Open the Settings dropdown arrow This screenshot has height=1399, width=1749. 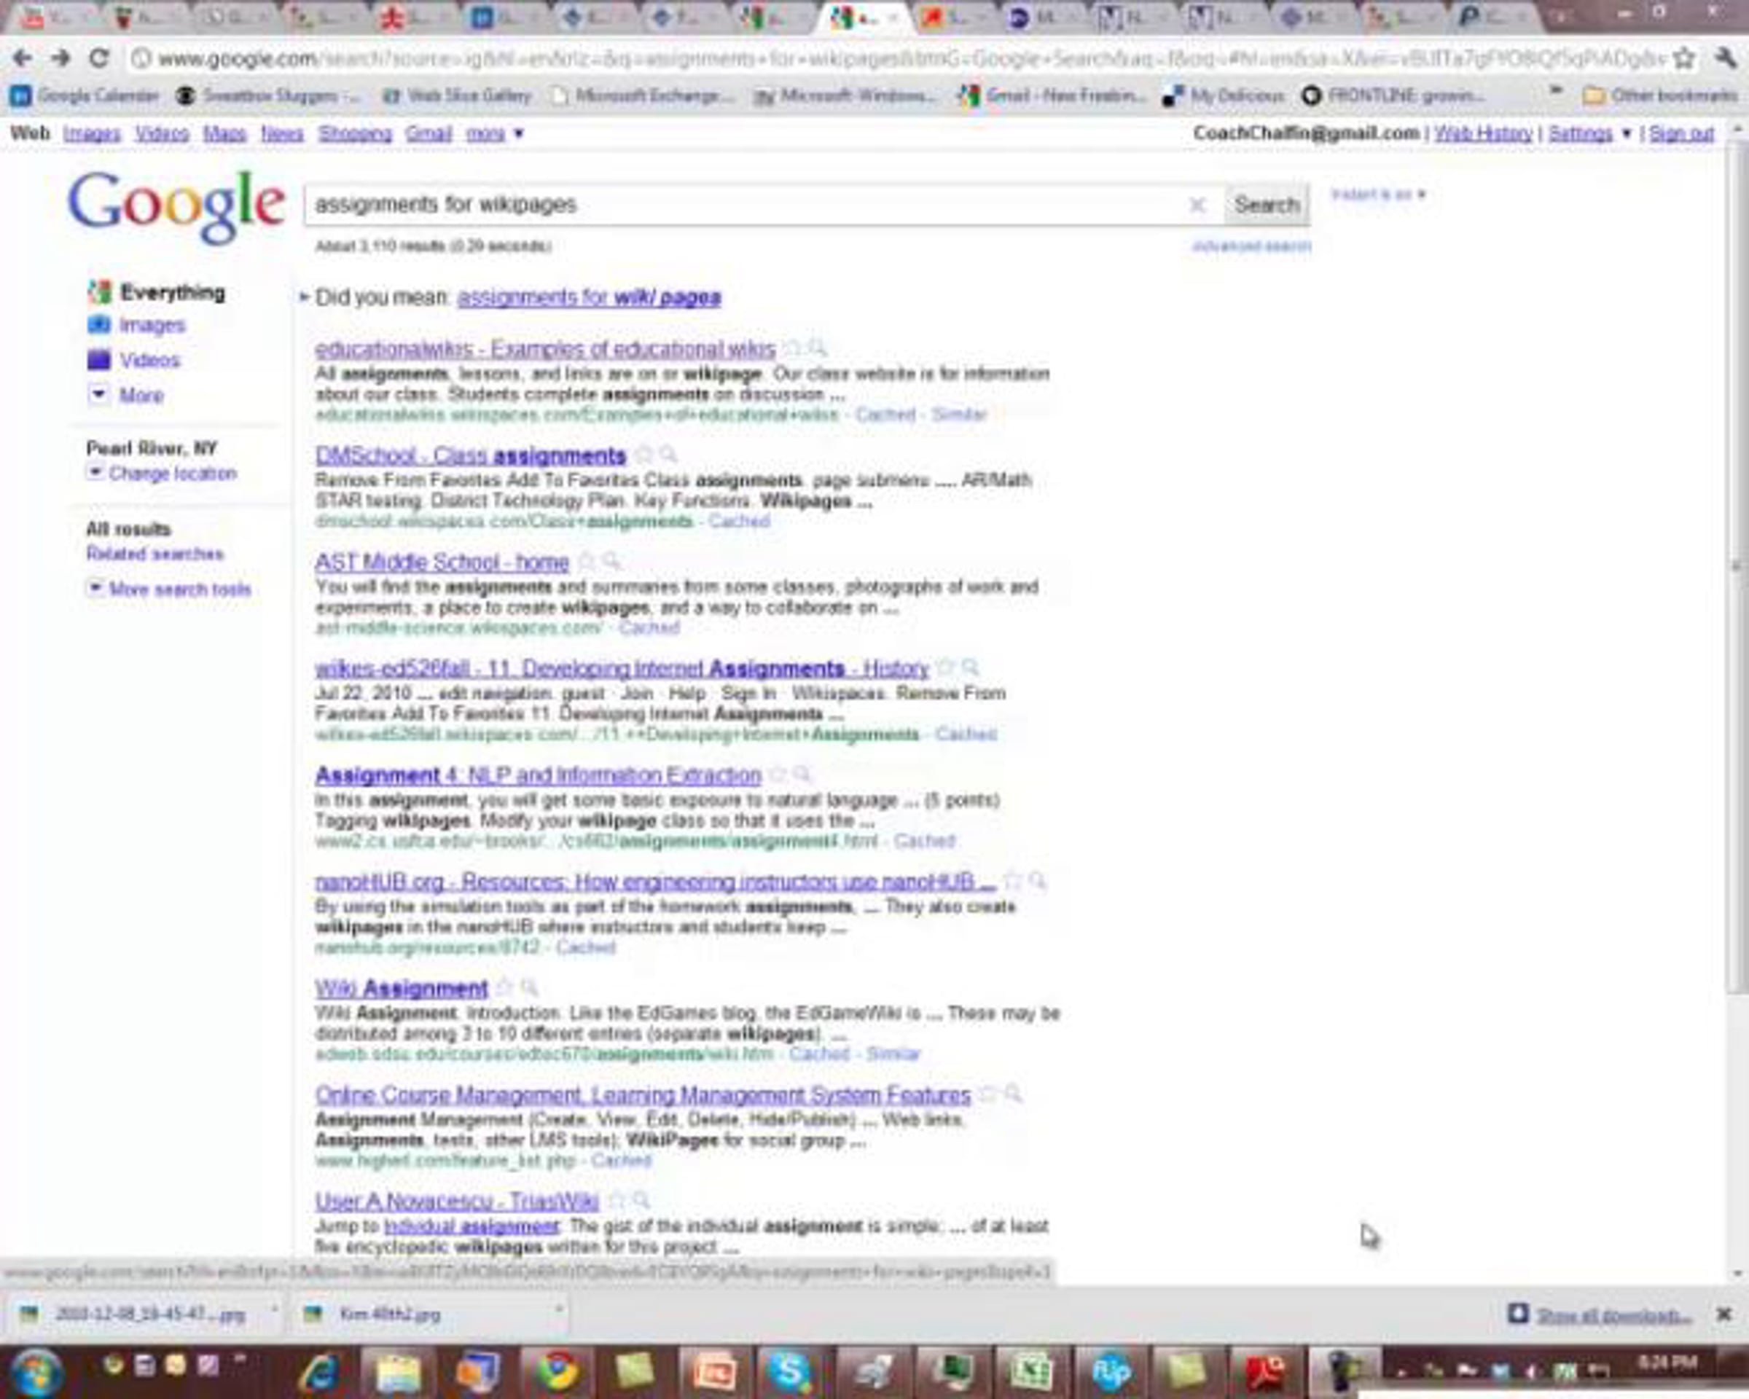tap(1626, 134)
